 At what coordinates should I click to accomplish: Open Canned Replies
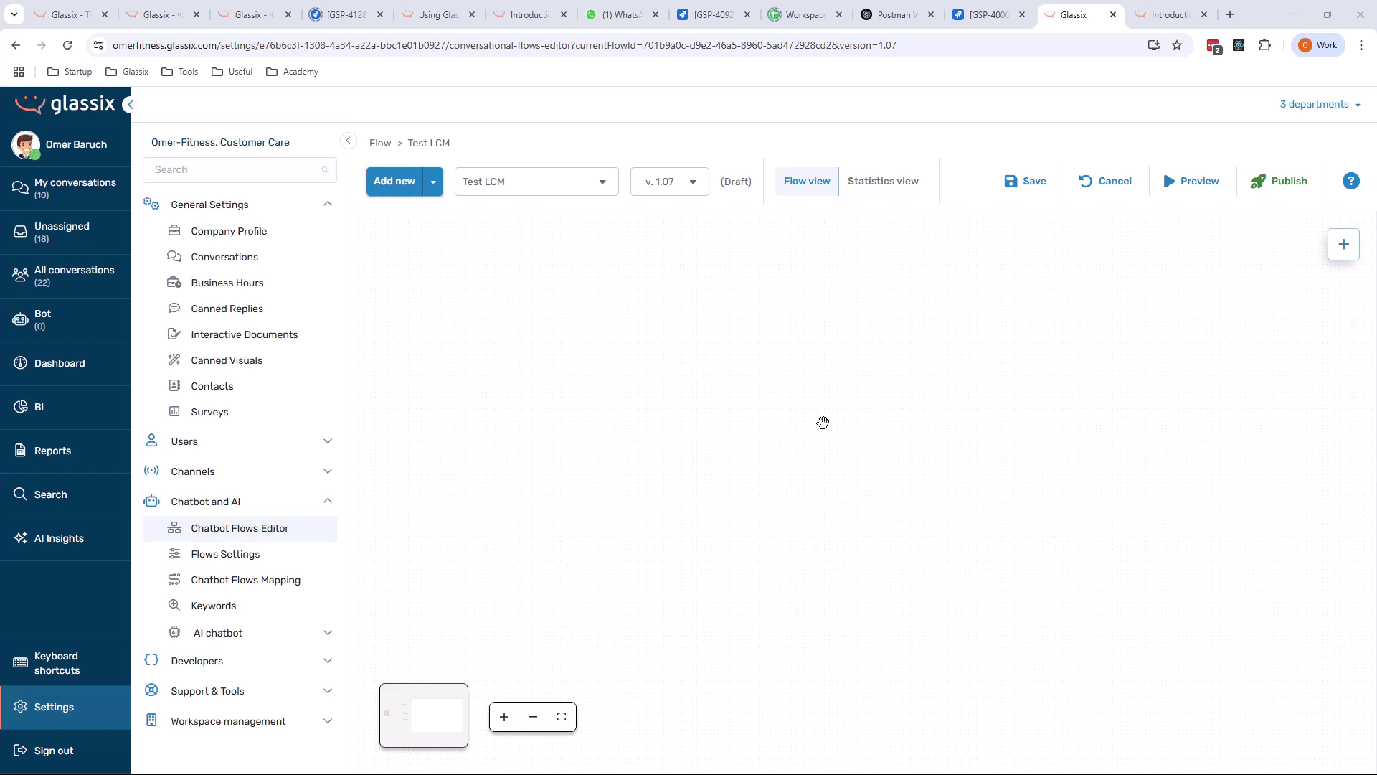pyautogui.click(x=240, y=309)
